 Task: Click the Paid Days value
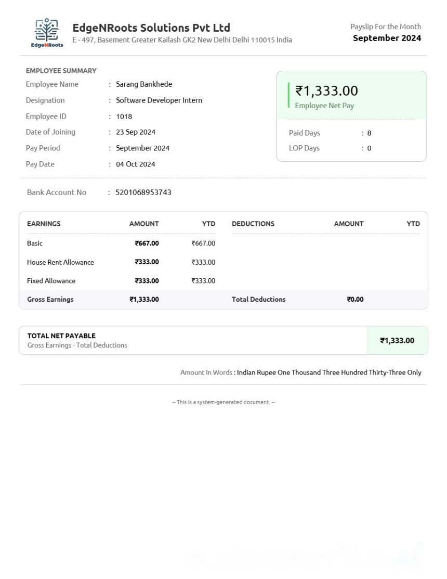click(x=369, y=133)
